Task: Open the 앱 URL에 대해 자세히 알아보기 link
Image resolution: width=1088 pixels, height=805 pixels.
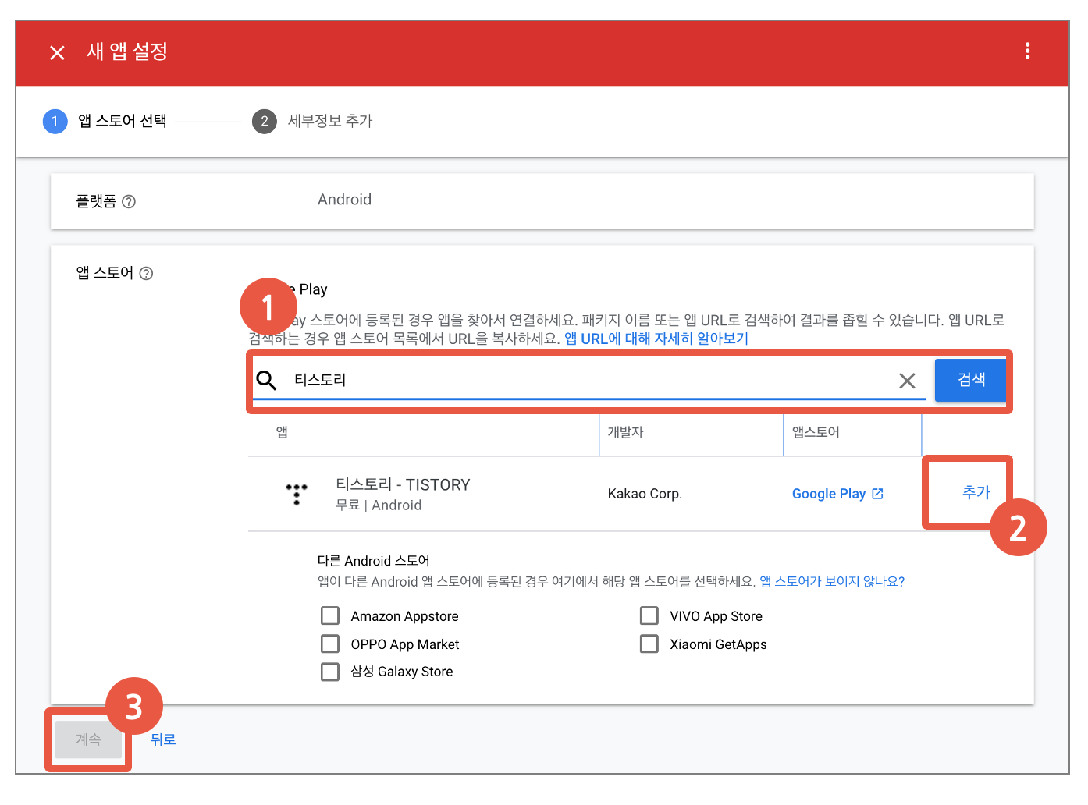Action: [656, 339]
